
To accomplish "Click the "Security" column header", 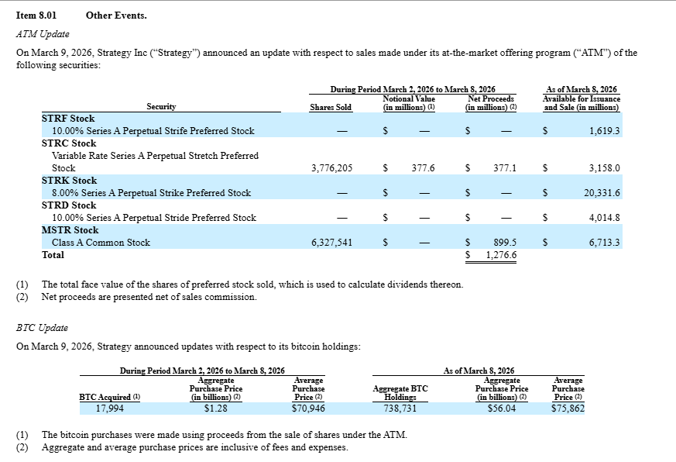I will 161,107.
